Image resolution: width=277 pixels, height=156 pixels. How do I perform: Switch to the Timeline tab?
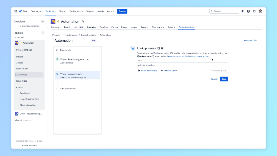tap(104, 27)
